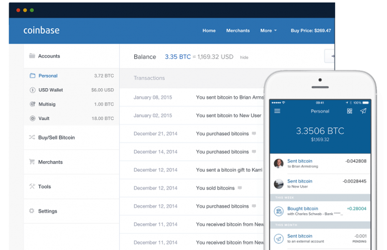Viewport: 387px width, 250px height.
Task: Tap the -0.042808 amount on phone
Action: pyautogui.click(x=356, y=161)
